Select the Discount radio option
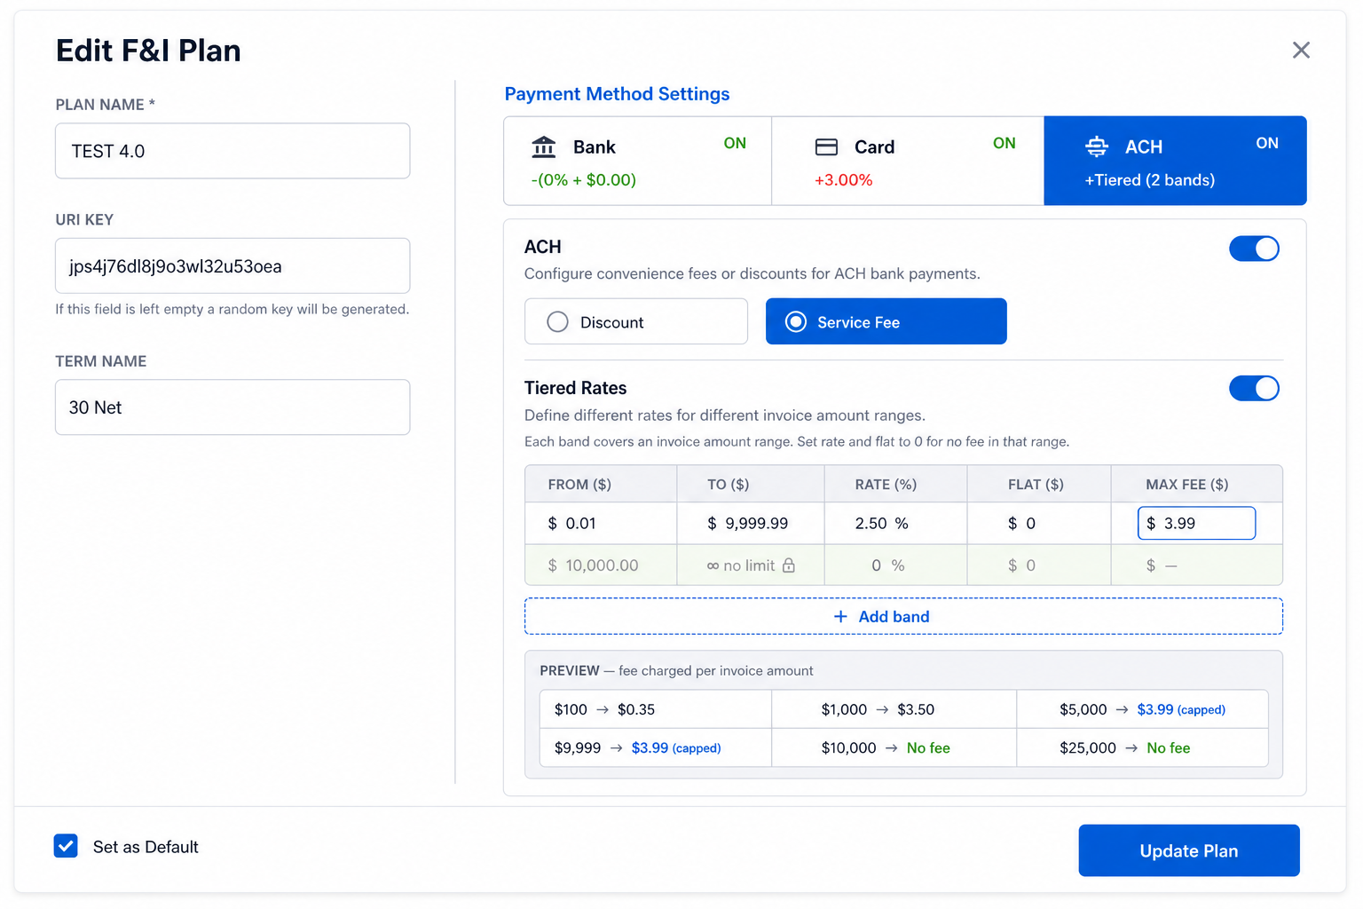This screenshot has height=909, width=1363. click(636, 321)
